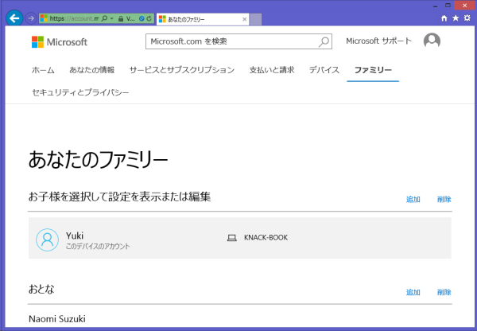This screenshot has height=331, width=477.
Task: Select the Yuki child account name
Action: (75, 236)
